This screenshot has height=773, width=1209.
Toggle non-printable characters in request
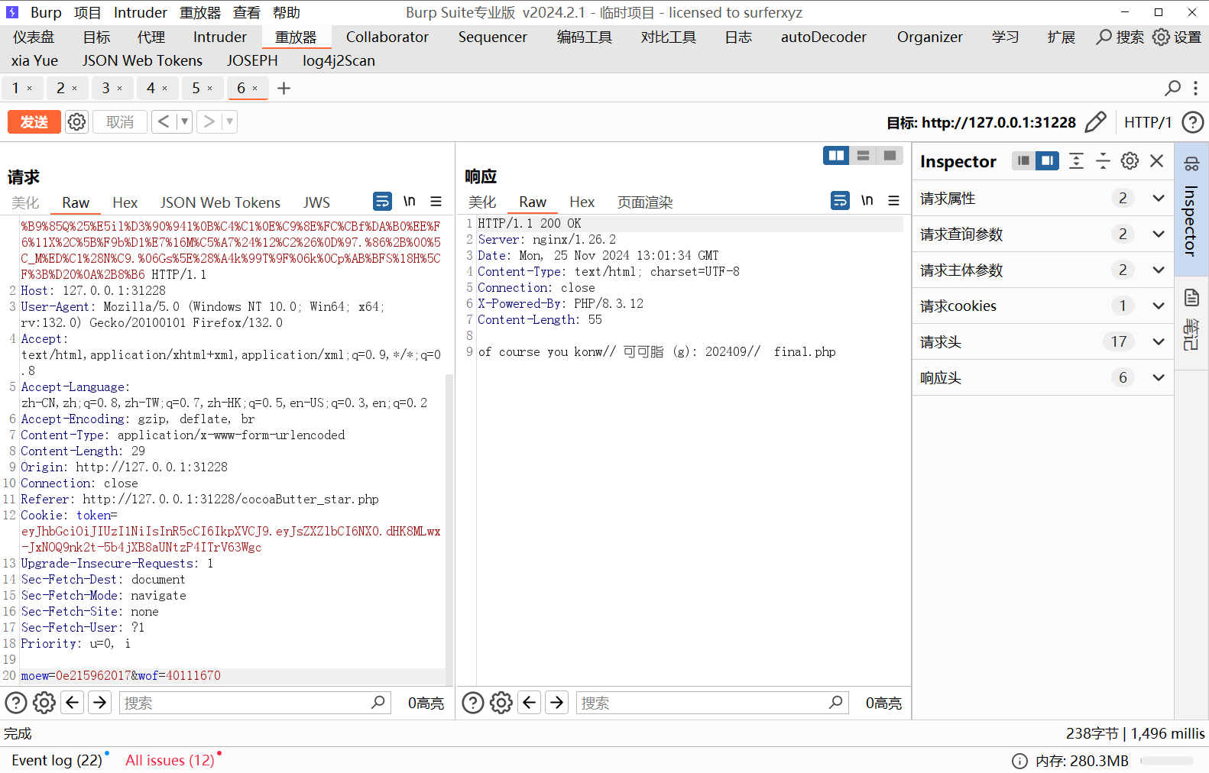(410, 201)
